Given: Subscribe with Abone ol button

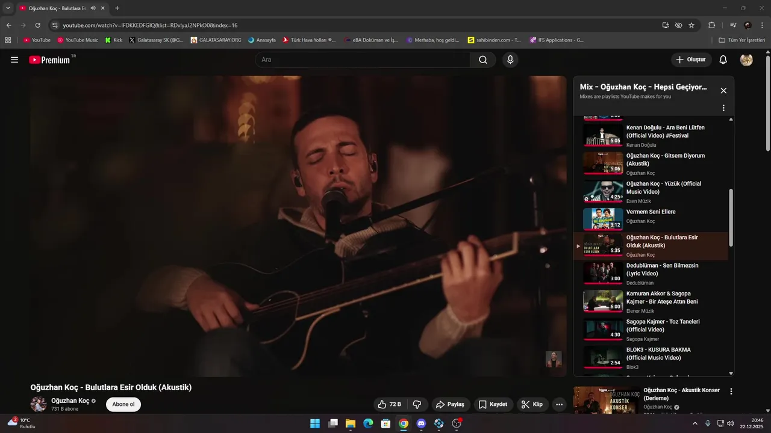Looking at the screenshot, I should tap(123, 404).
